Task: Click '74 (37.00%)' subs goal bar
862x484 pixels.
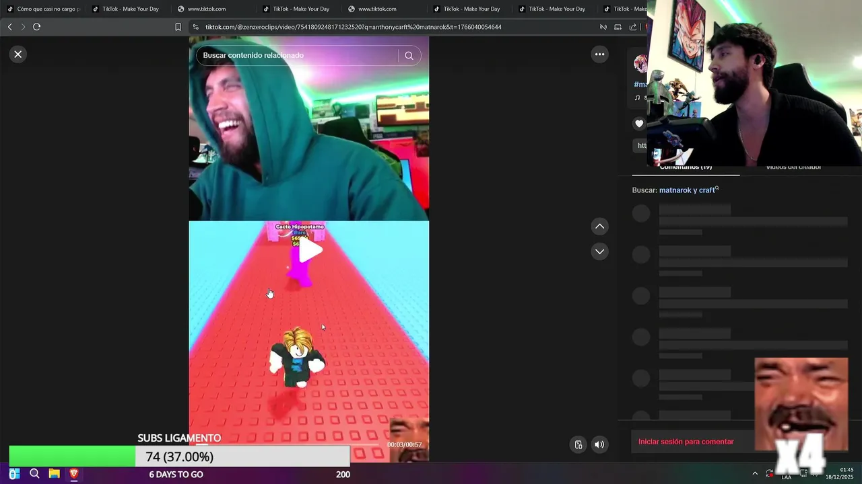Action: pyautogui.click(x=179, y=456)
